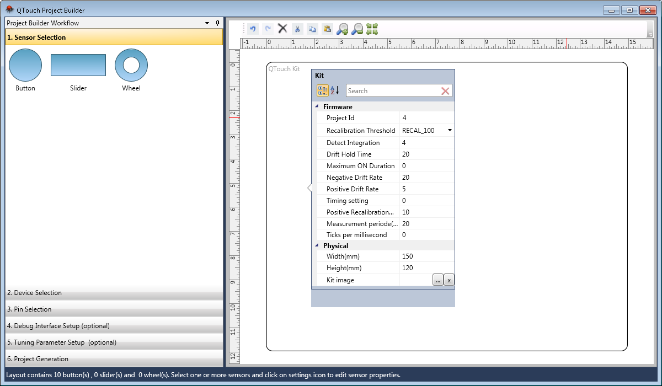Fit the kit layout to screen
The image size is (662, 386).
pos(372,29)
